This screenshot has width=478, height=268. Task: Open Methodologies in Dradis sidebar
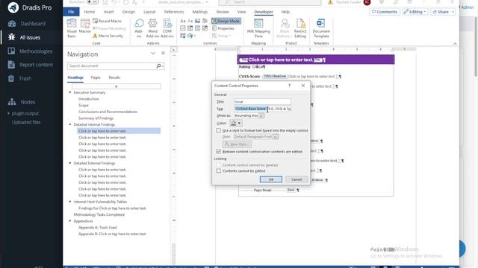(30, 51)
